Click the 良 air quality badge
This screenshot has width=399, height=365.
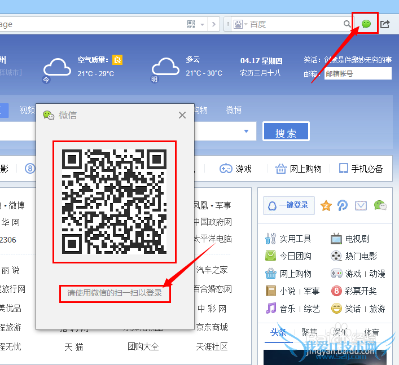pos(117,60)
